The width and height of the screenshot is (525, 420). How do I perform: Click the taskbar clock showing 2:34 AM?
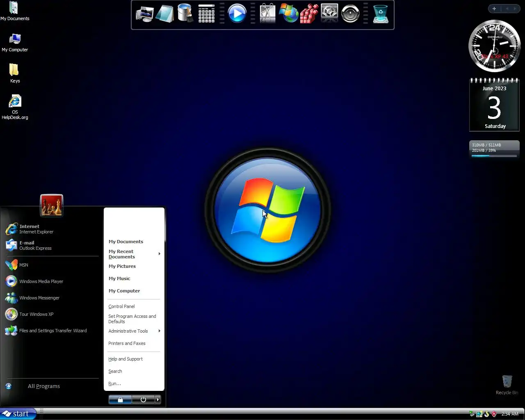coord(510,414)
